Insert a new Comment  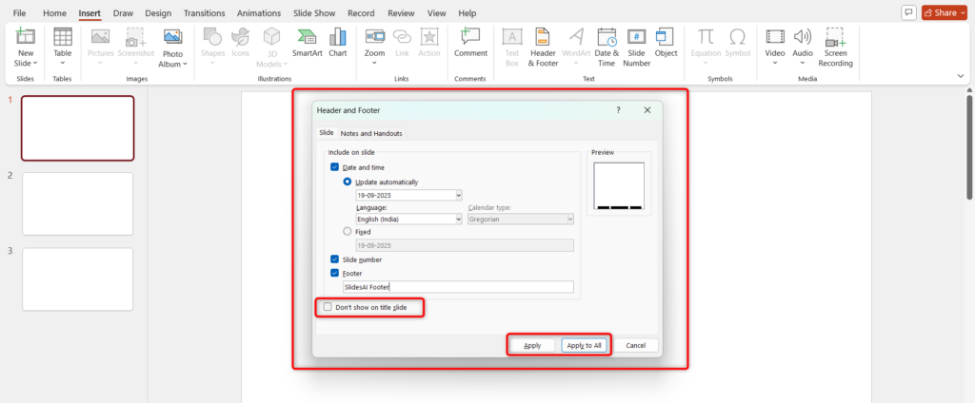tap(470, 43)
